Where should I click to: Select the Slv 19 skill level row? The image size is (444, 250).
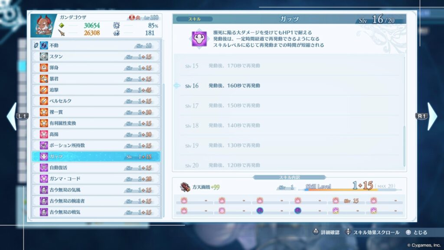tap(288, 145)
